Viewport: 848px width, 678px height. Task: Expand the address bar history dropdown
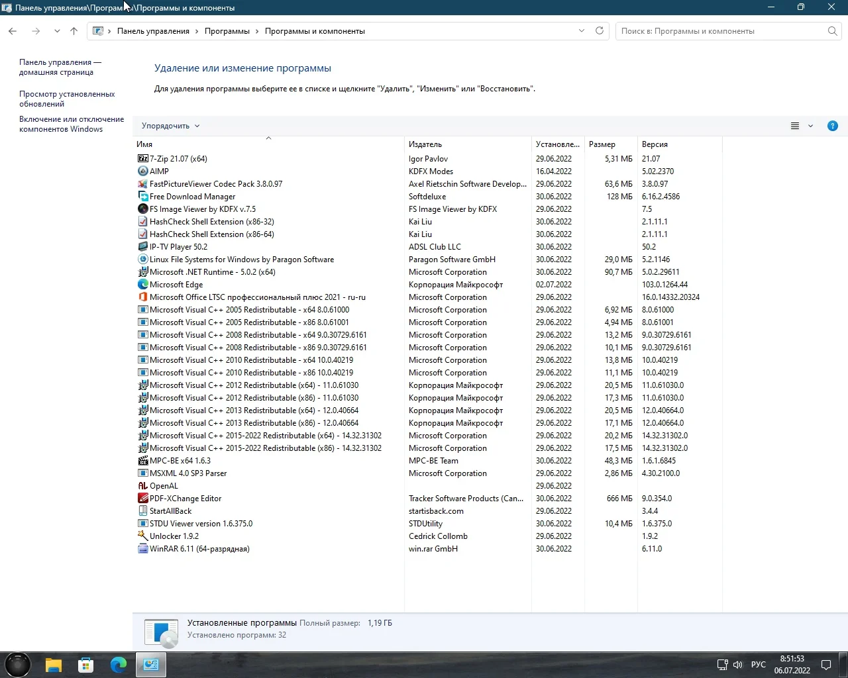582,31
